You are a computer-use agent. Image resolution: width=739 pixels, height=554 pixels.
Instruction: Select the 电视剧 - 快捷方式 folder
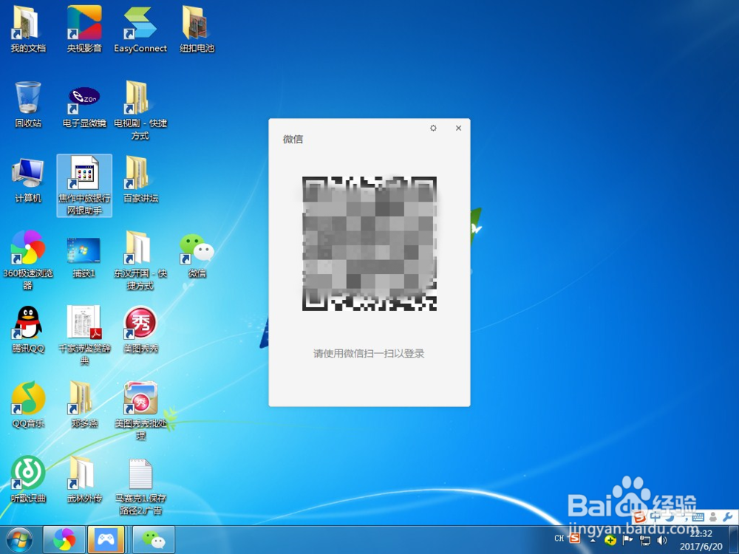(x=140, y=110)
